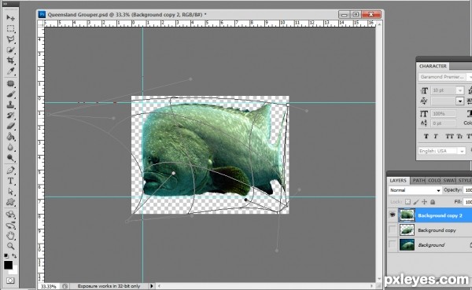Select the Brush tool
472x290 pixels.
[x=10, y=94]
